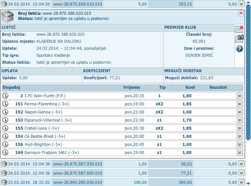Click clock icon for Espanyol-Villarreal row
Screen dimensions: 251x186
[6, 120]
